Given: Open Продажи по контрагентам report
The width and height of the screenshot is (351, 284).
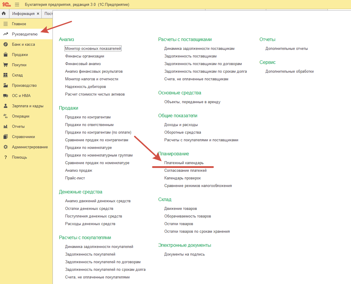Looking at the screenshot, I should tap(88, 117).
